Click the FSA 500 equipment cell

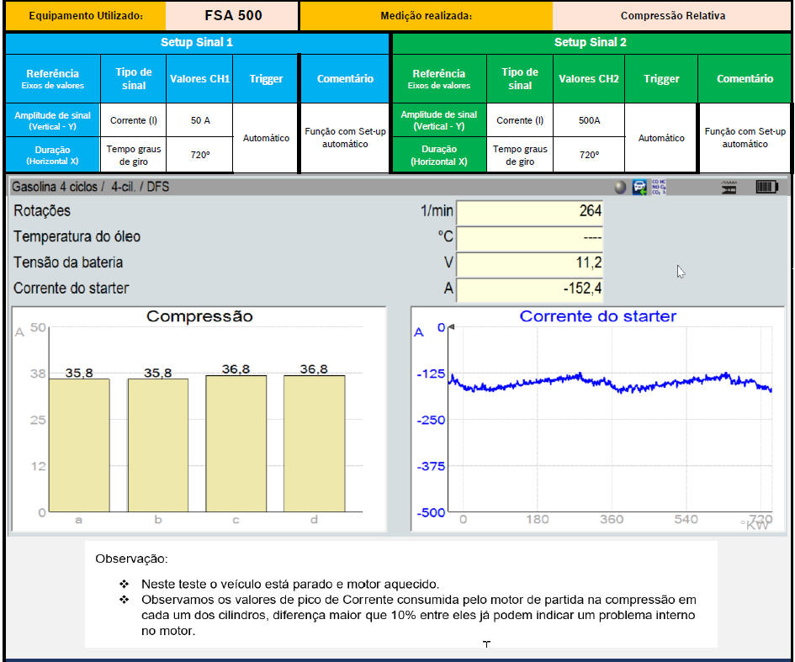[233, 16]
